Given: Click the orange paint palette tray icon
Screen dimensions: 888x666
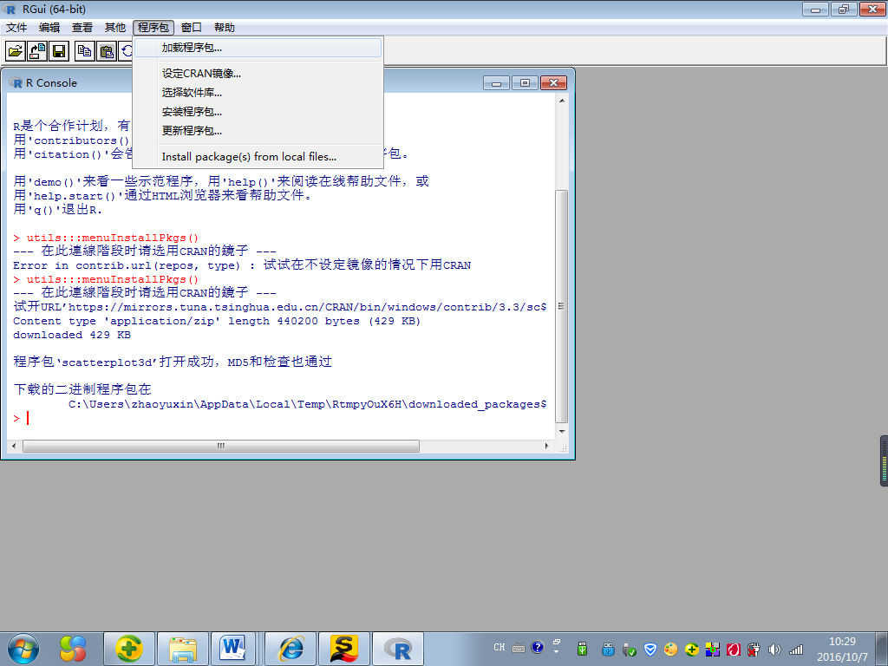Looking at the screenshot, I should [x=670, y=649].
